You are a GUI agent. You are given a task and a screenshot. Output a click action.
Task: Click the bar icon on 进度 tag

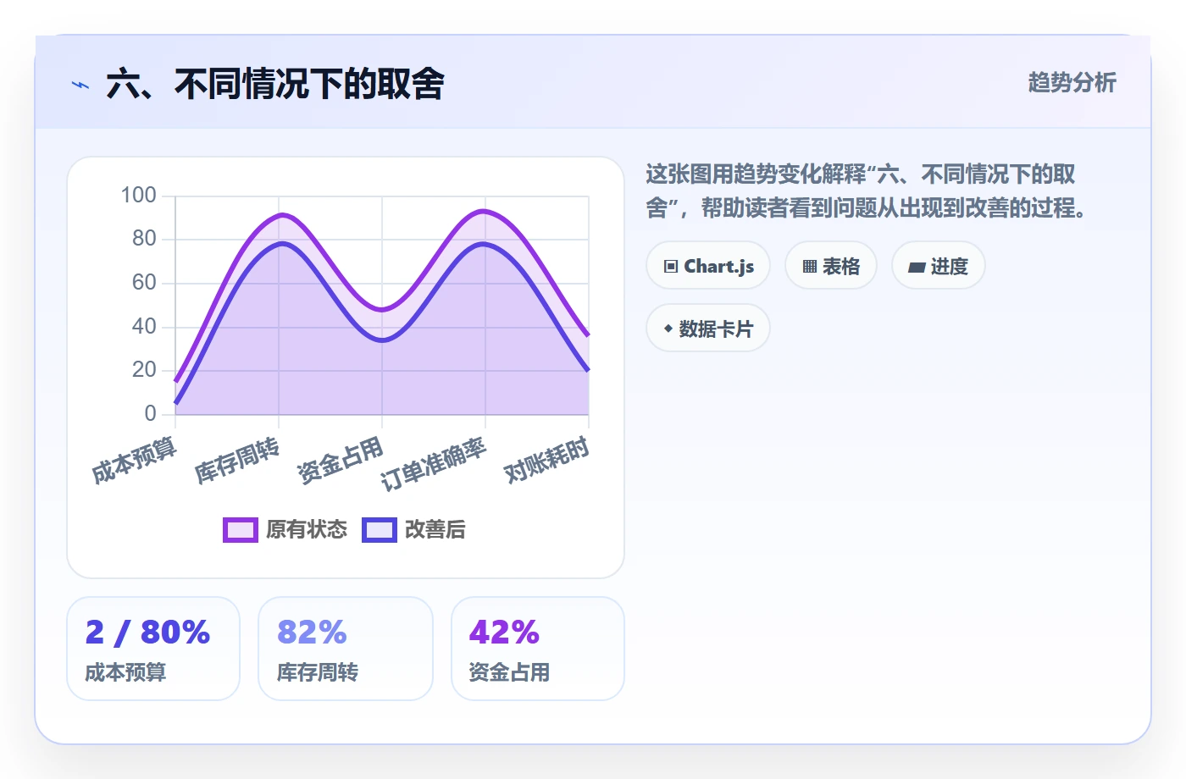(917, 267)
